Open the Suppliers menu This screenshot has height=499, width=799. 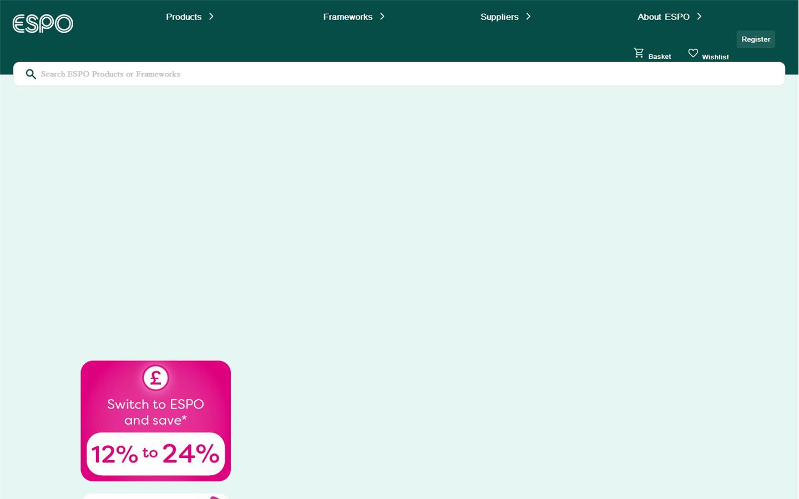pos(499,17)
